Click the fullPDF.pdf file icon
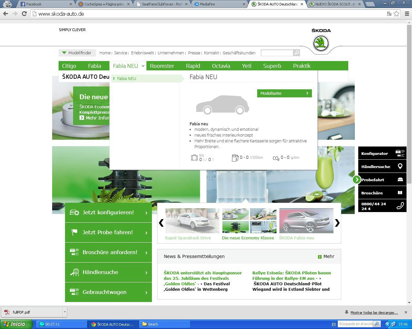 (7, 312)
